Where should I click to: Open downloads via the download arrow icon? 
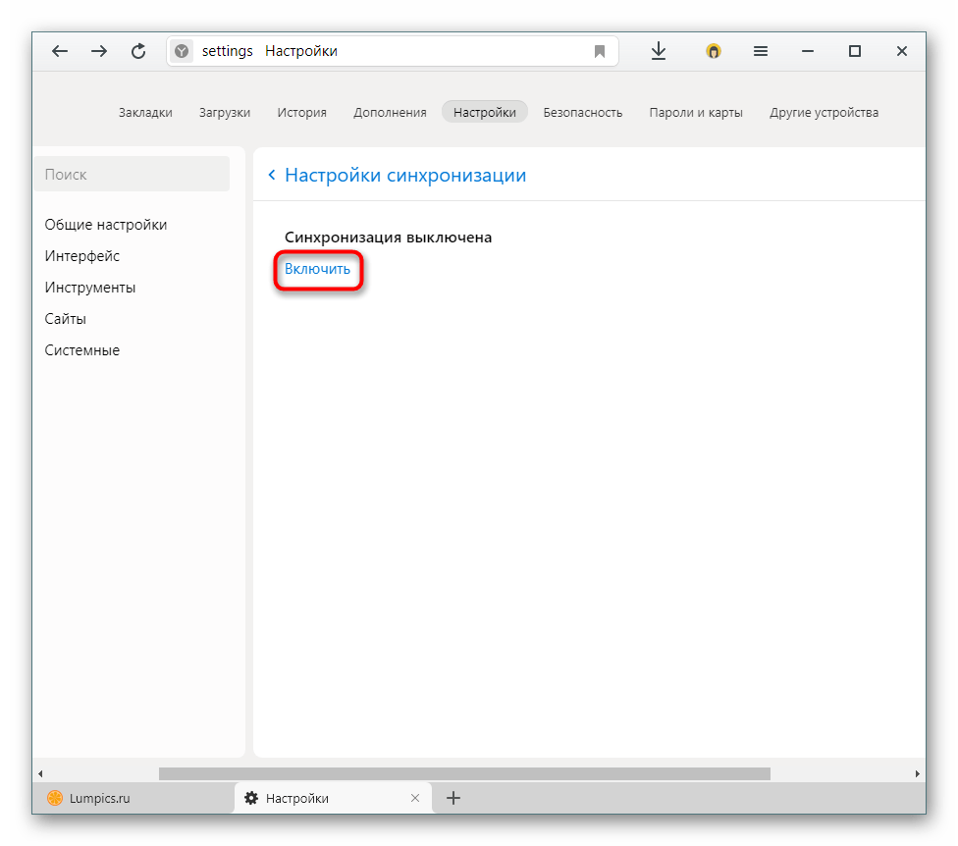click(x=658, y=51)
